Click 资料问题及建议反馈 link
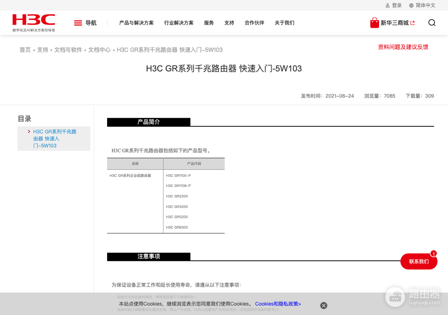The image size is (448, 315). (x=403, y=47)
